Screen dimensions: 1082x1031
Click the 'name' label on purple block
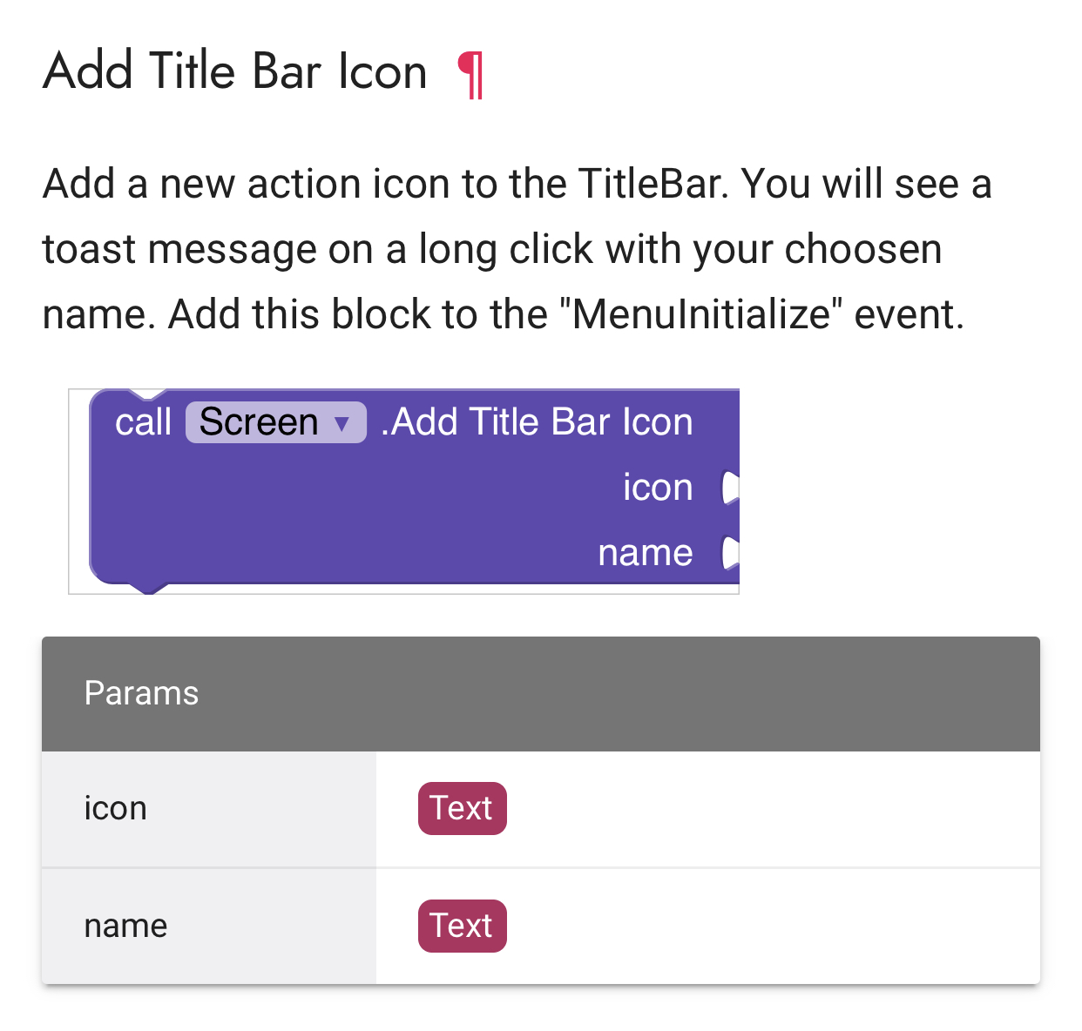(x=645, y=553)
